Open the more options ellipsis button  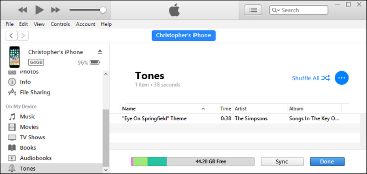coord(342,78)
